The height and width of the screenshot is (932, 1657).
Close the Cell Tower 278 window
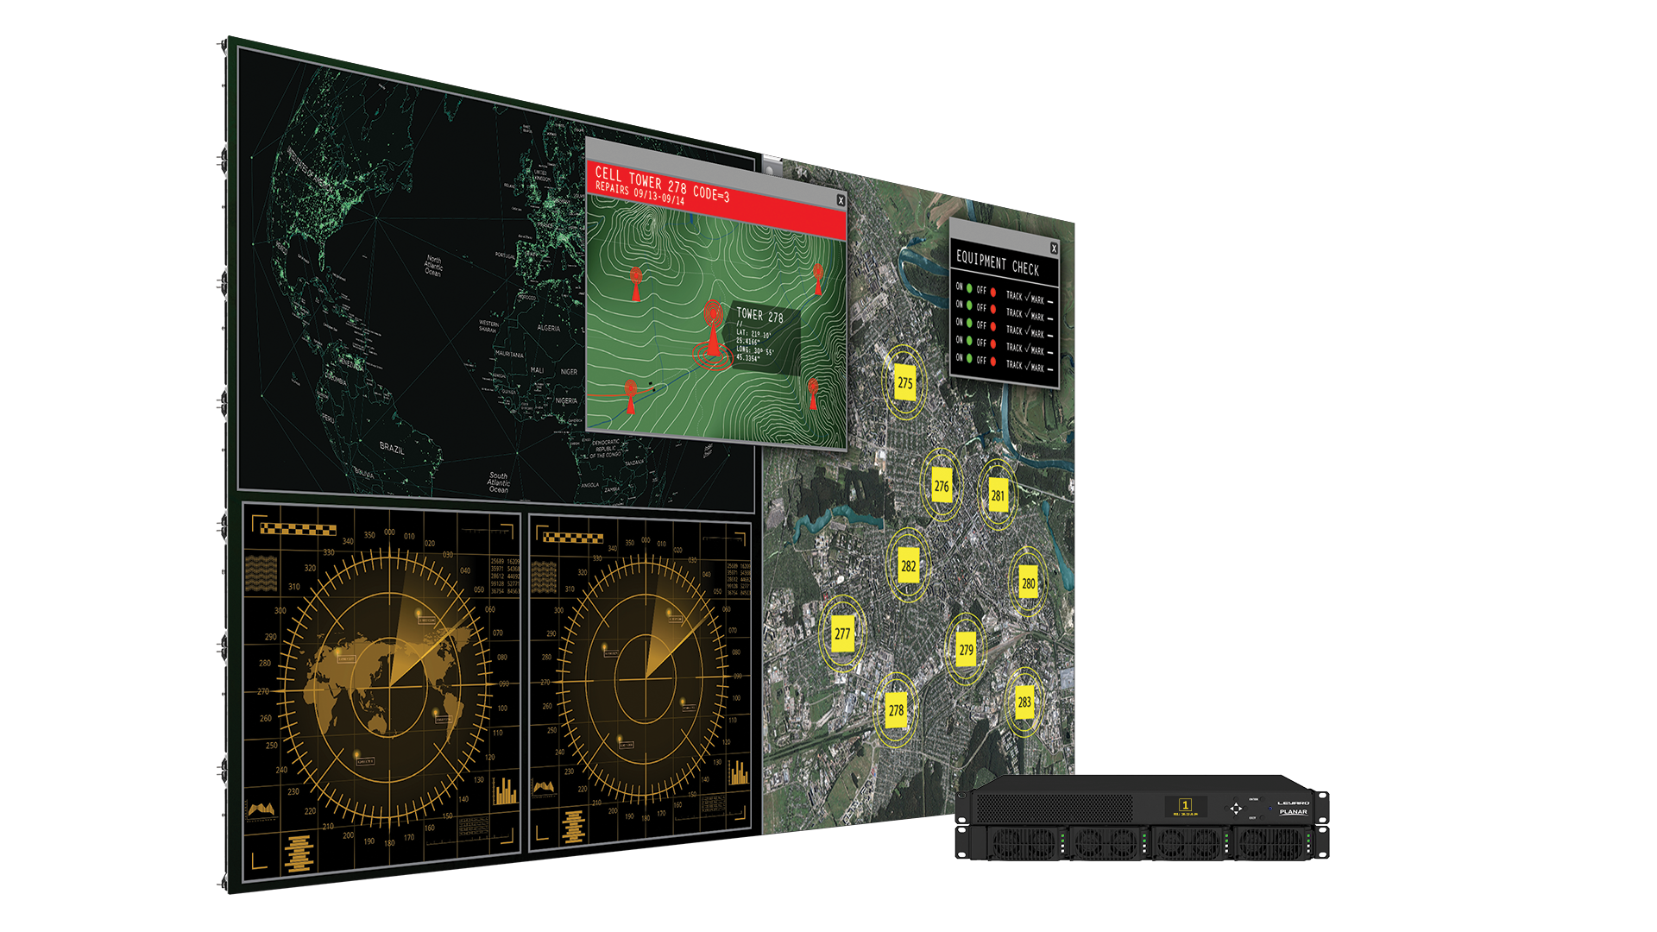[841, 200]
